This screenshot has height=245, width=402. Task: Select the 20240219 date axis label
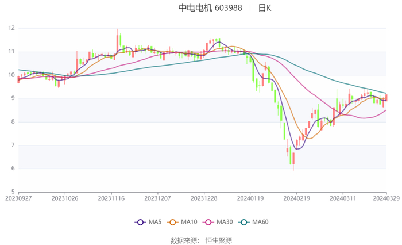[296, 198]
